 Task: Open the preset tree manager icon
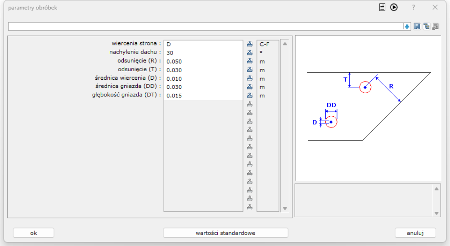[426, 27]
